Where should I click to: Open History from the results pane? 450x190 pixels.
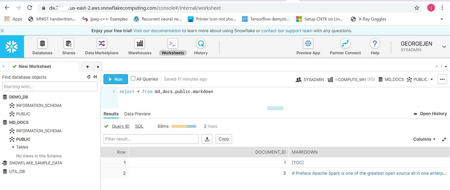(430, 113)
